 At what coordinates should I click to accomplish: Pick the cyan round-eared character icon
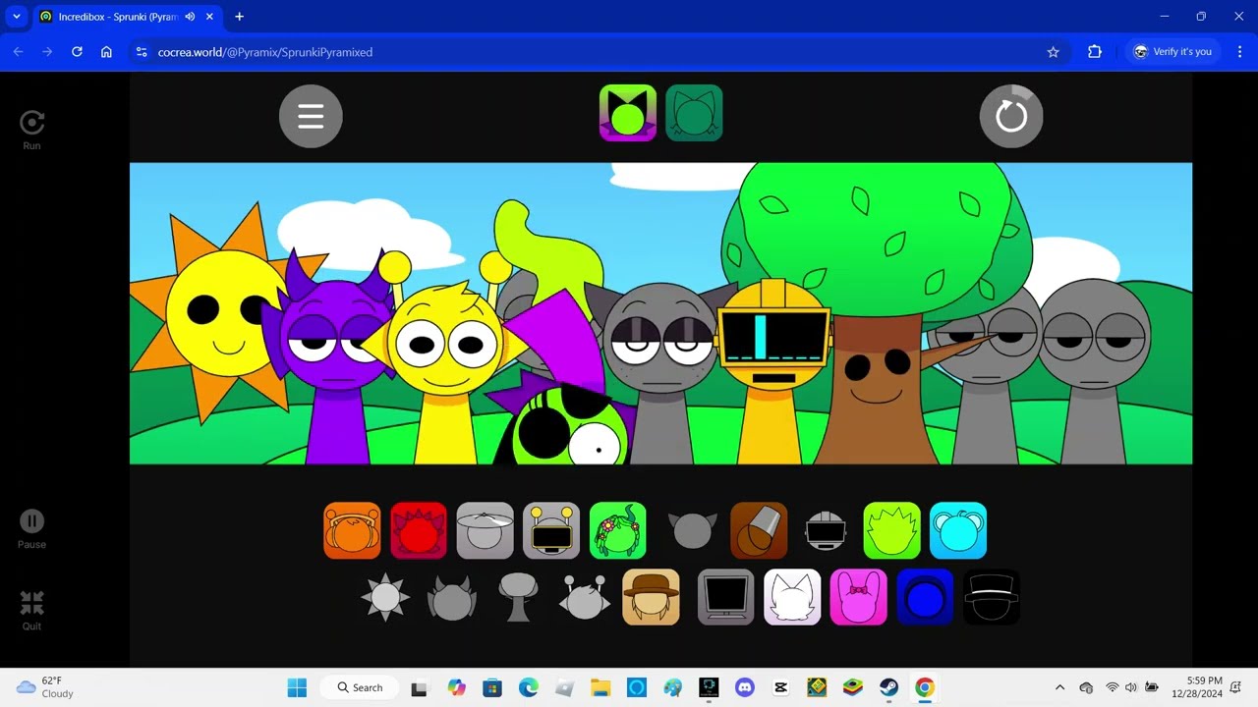pos(958,530)
